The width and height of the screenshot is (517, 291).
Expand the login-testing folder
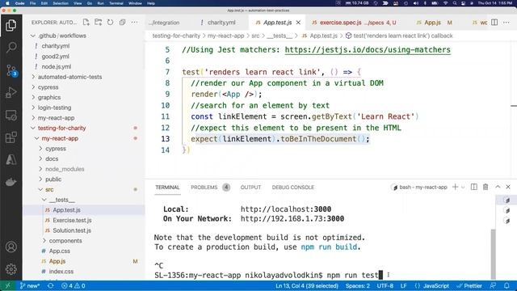pos(84,108)
